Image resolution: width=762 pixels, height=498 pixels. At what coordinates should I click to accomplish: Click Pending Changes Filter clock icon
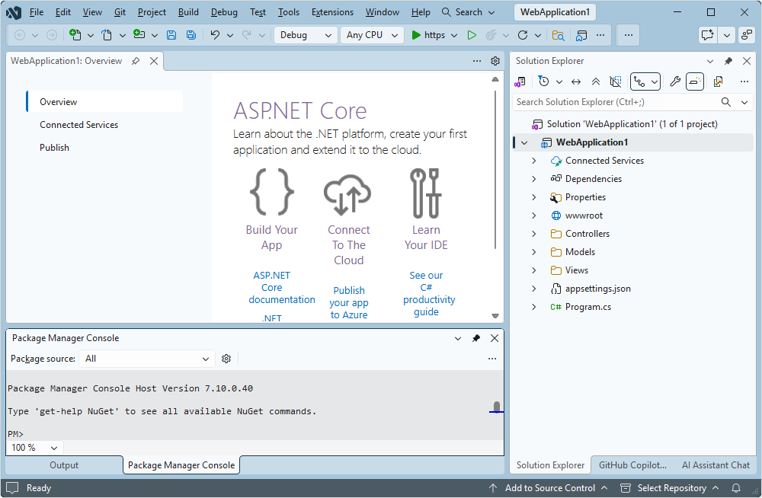[x=544, y=81]
